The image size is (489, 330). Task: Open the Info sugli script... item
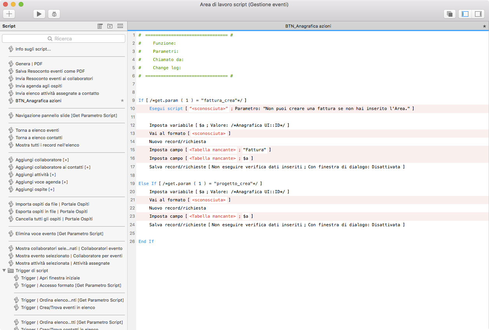tap(33, 49)
